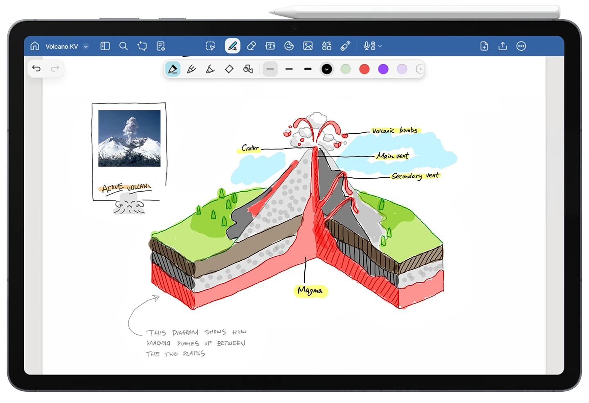The width and height of the screenshot is (589, 403).
Task: Select the diamond shape tool
Action: [x=229, y=69]
